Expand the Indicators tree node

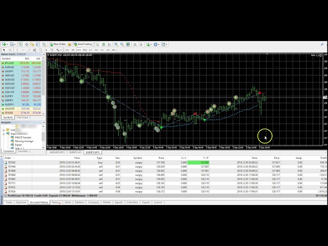(4, 130)
